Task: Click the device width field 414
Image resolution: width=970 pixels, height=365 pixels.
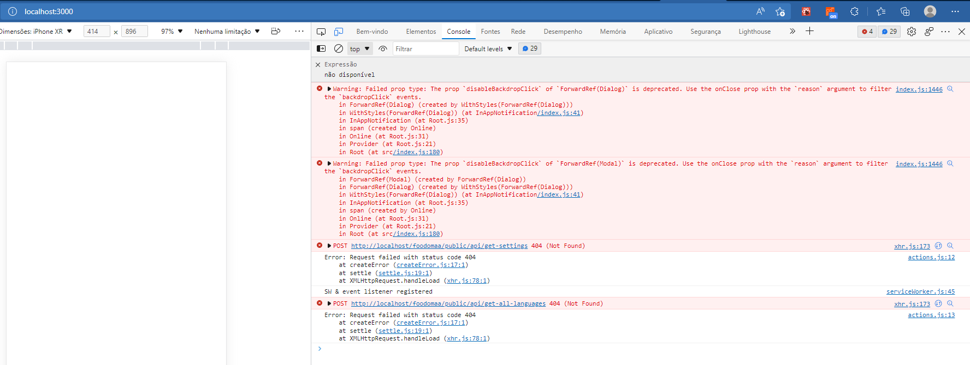Action: pyautogui.click(x=96, y=32)
